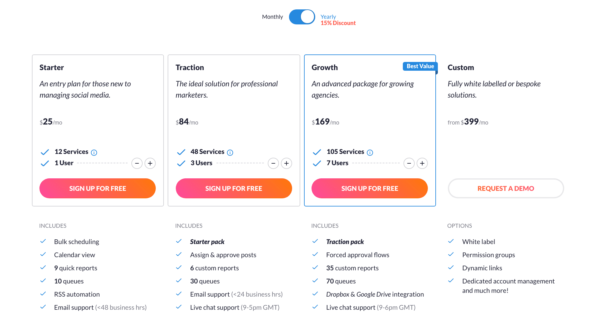
Task: Decrease users on the Starter plan
Action: [x=137, y=163]
